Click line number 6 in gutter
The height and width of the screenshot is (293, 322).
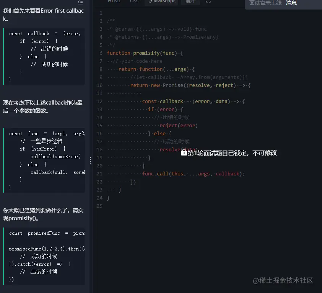coord(101,53)
